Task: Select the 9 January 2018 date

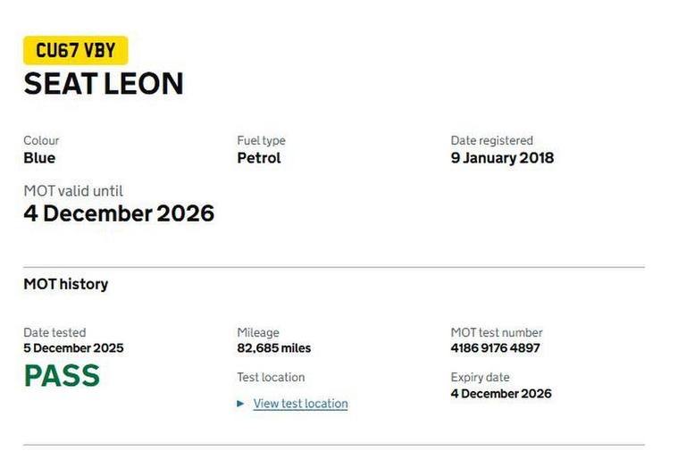Action: 502,158
